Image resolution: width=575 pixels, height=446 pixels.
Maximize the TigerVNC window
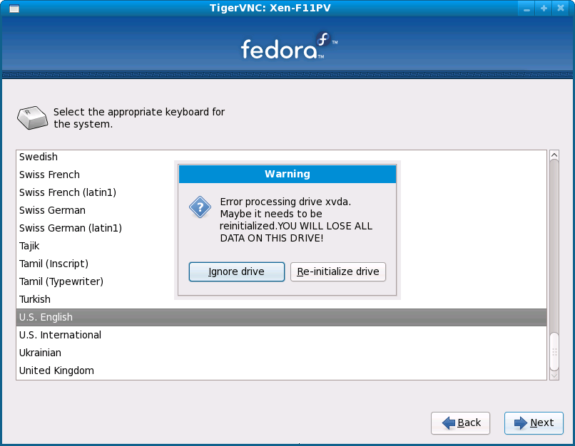coord(544,8)
